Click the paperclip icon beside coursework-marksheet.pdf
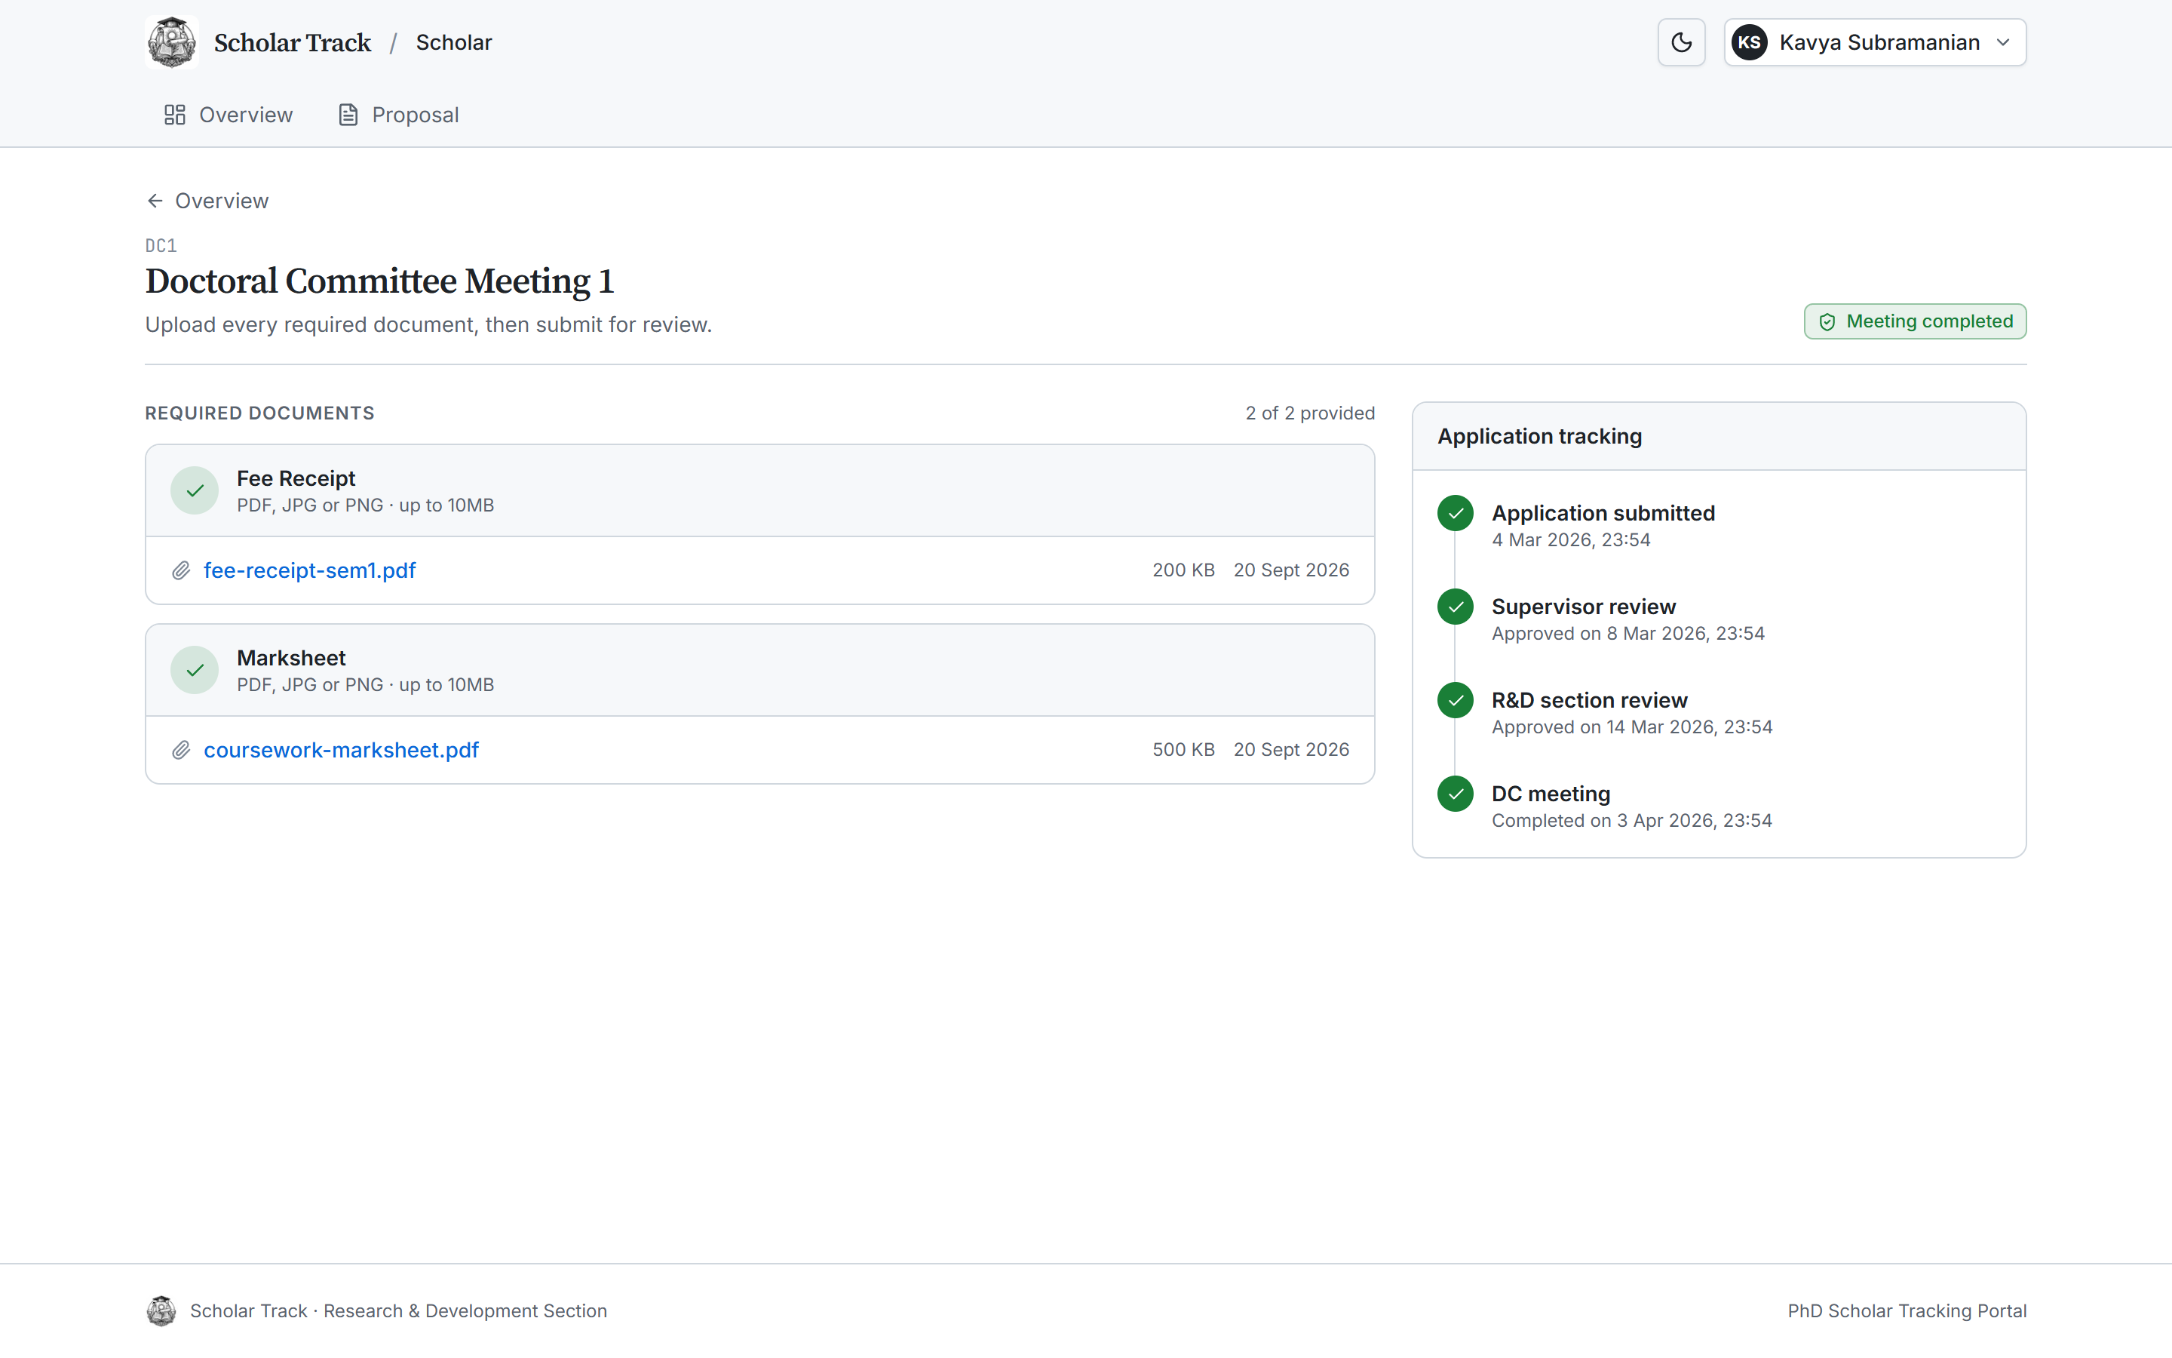This screenshot has height=1358, width=2172. point(181,750)
